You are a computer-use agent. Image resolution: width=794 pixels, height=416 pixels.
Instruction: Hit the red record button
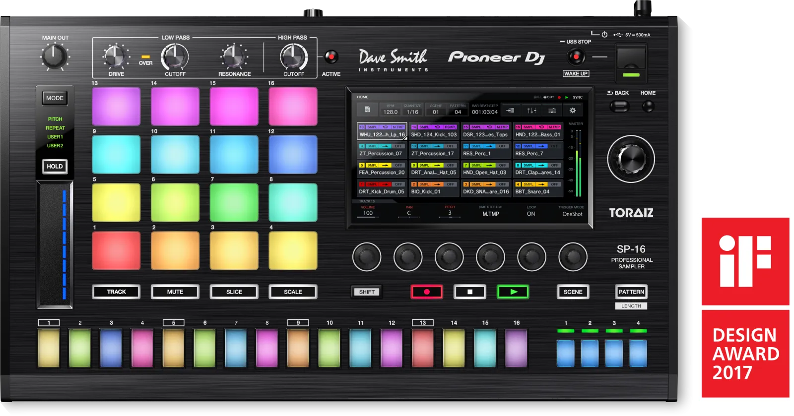pos(427,292)
